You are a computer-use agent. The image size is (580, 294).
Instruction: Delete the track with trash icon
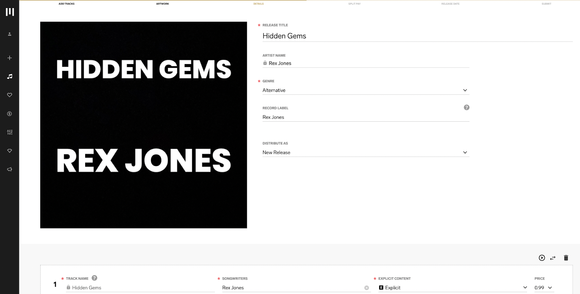[566, 258]
